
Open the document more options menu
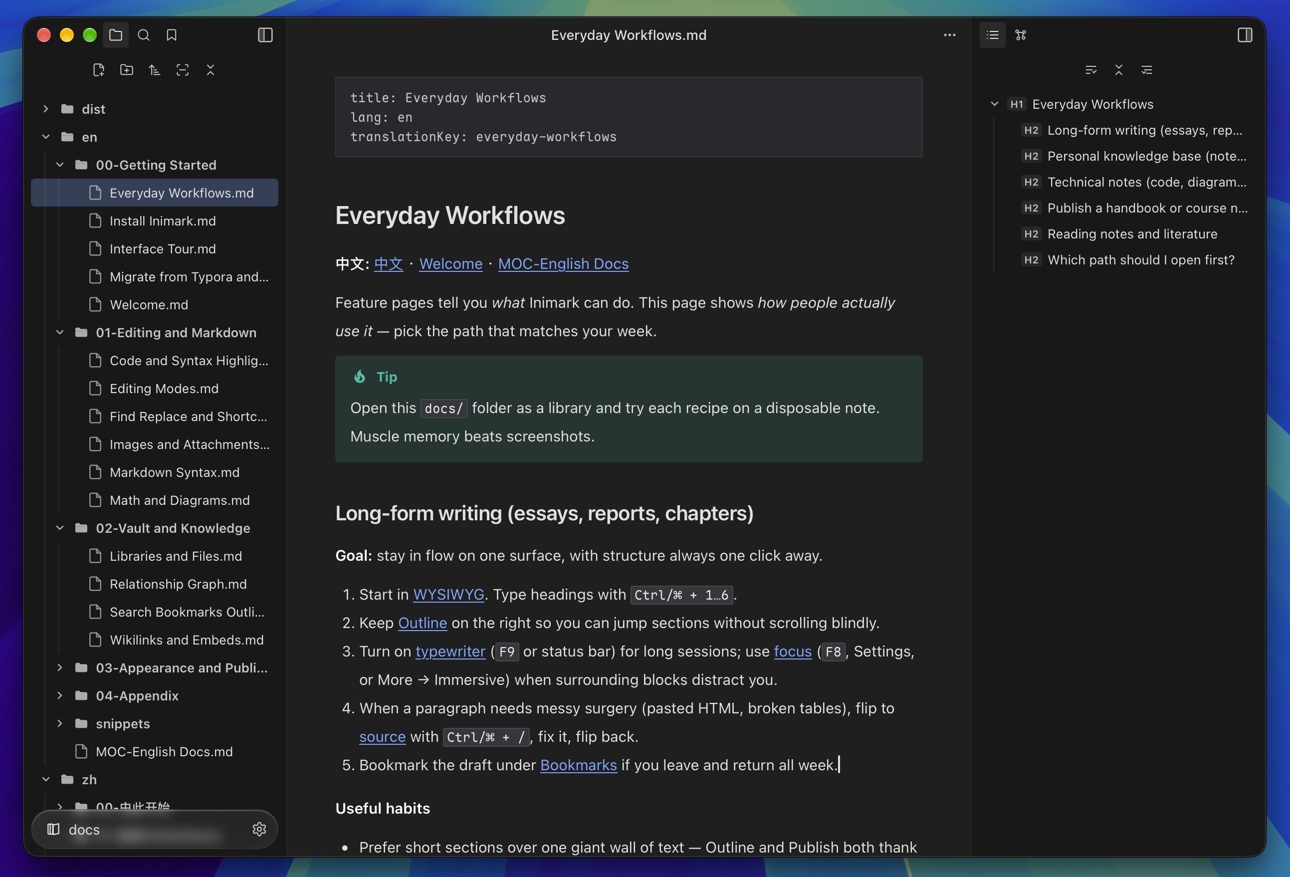tap(950, 35)
